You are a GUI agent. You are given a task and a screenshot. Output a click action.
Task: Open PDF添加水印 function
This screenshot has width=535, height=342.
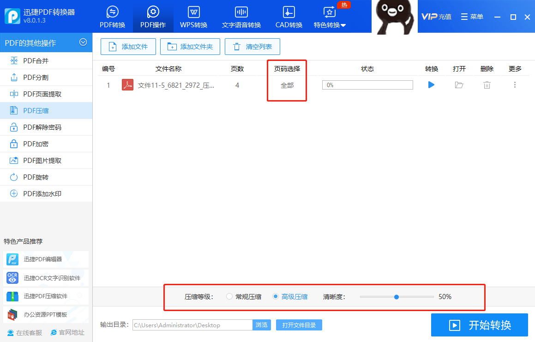(x=46, y=194)
